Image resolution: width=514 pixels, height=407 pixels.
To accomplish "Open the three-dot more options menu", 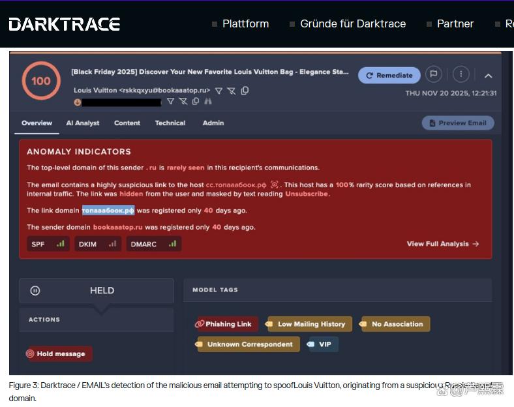I will (x=461, y=74).
